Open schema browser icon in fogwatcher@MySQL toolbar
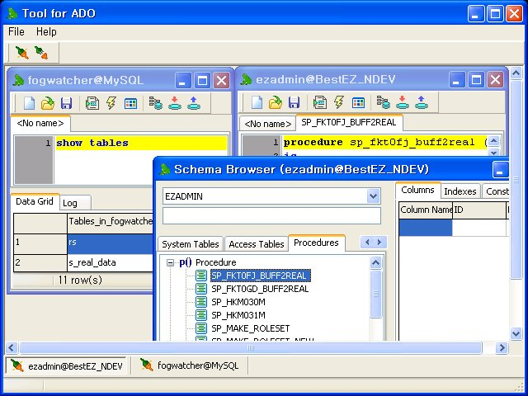 [x=156, y=103]
